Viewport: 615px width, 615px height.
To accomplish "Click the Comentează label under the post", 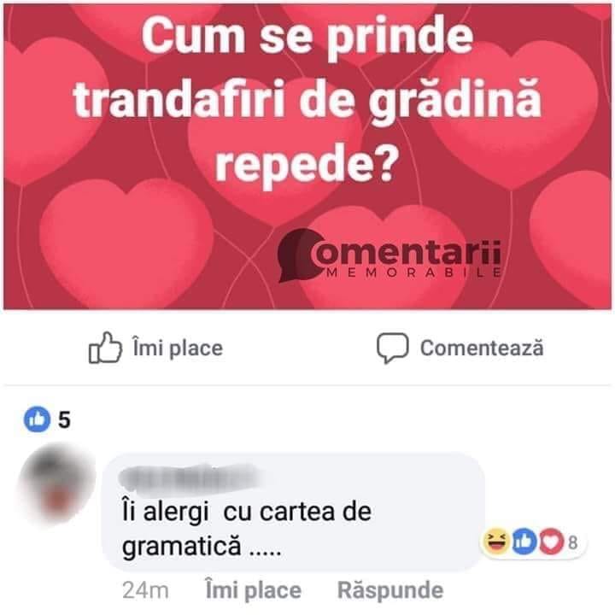I will click(482, 348).
